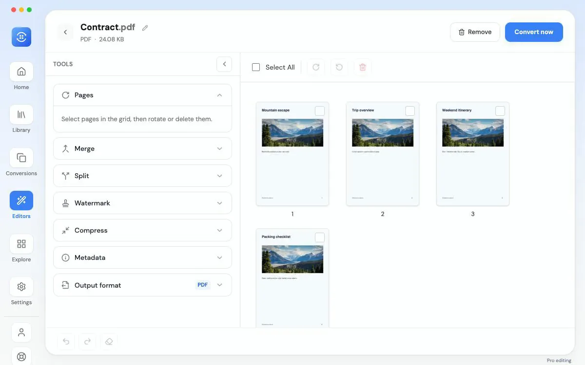Open the Conversions section

point(21,163)
